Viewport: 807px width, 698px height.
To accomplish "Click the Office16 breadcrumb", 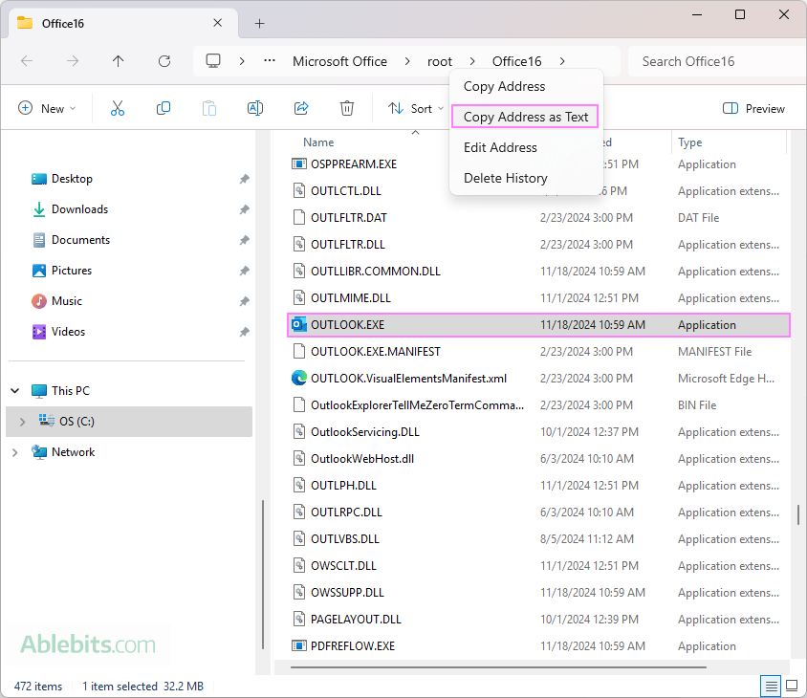I will pos(516,61).
